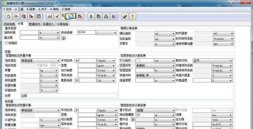This screenshot has width=253, height=129.
Task: Open small arrow button beside 膨胀系数
Action: pyautogui.click(x=77, y=80)
